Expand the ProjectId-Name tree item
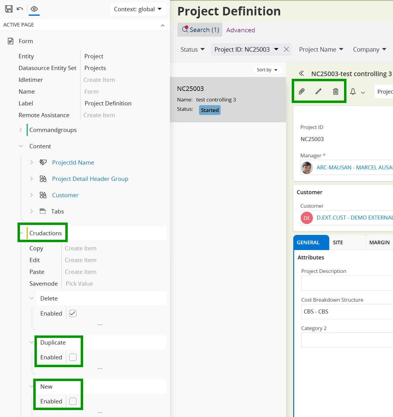The width and height of the screenshot is (393, 417). tap(31, 162)
